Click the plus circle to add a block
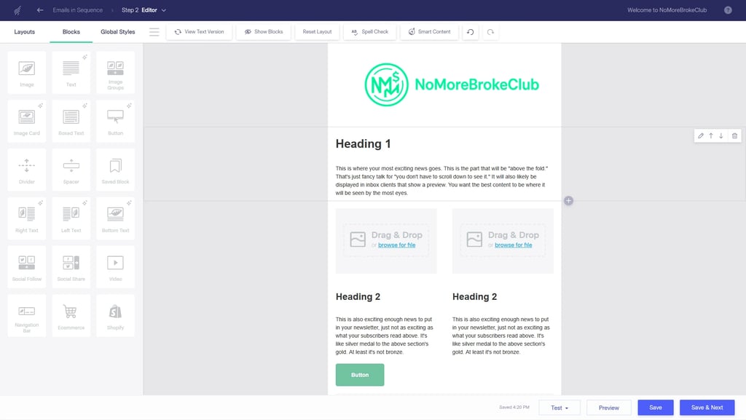This screenshot has width=746, height=420. [568, 200]
